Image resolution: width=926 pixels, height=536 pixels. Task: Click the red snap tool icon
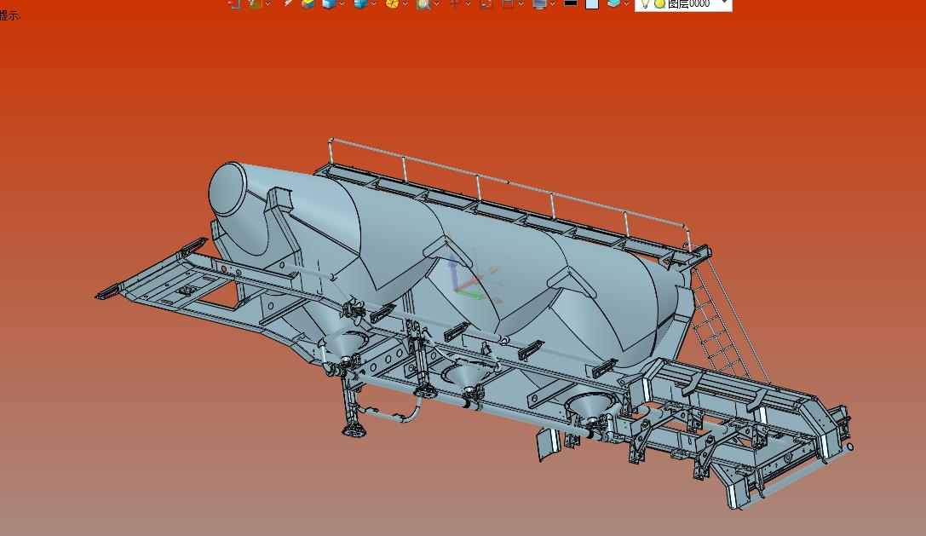pos(455,3)
